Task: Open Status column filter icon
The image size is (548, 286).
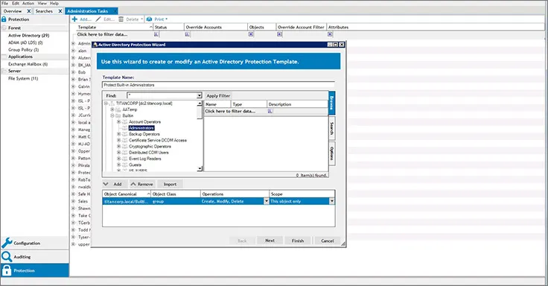Action: pos(156,34)
